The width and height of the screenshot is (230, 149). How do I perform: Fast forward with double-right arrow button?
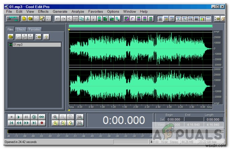[26, 123]
